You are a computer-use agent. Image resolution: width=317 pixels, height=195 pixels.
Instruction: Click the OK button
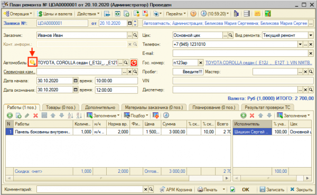(246, 190)
